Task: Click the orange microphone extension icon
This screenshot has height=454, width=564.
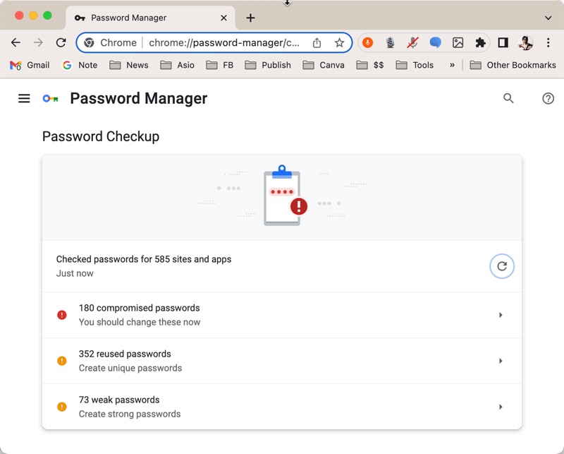Action: point(367,43)
